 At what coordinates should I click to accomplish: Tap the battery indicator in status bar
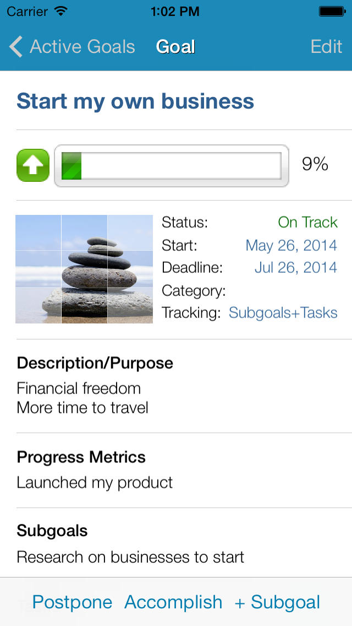(332, 10)
